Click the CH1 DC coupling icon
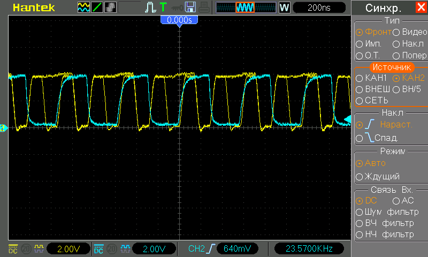428x257 pixels. [x=13, y=249]
